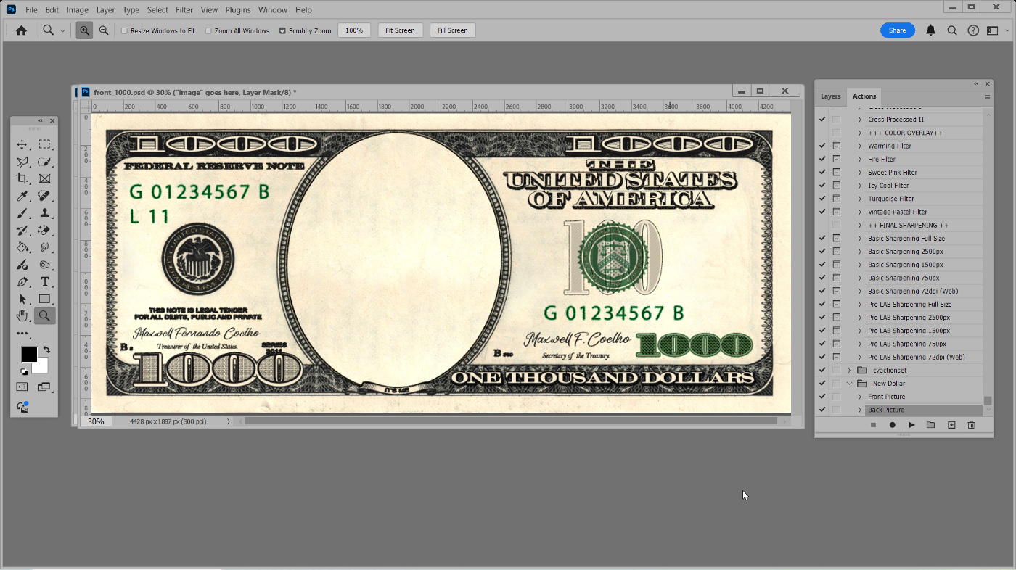The height and width of the screenshot is (570, 1016).
Task: Pick the Eyedropper tool
Action: tap(22, 197)
